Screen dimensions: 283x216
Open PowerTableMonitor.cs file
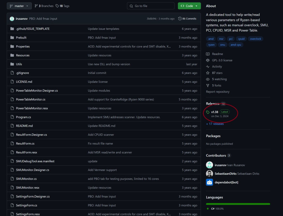[30, 100]
